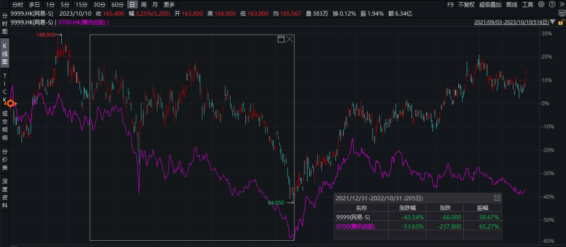This screenshot has height=247, width=566.
Task: Click the 2021/12/31-2022/10/31 (205日) title
Action: 379,198
